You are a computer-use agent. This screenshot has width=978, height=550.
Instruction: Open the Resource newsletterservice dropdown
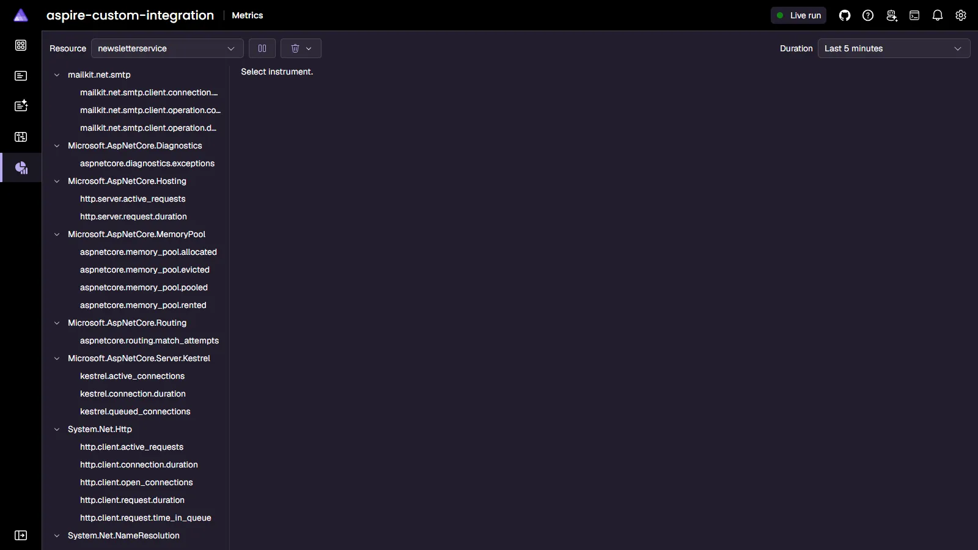[167, 48]
